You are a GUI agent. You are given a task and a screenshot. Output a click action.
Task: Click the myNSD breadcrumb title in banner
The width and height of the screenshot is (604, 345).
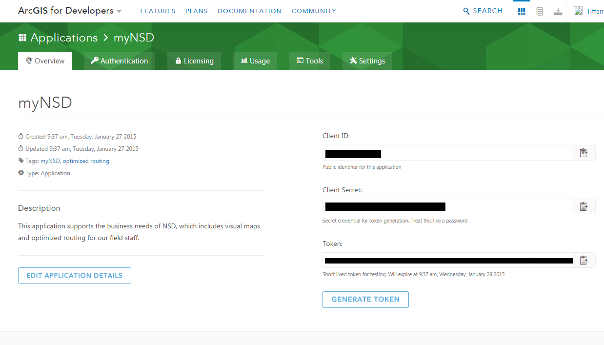pyautogui.click(x=134, y=38)
